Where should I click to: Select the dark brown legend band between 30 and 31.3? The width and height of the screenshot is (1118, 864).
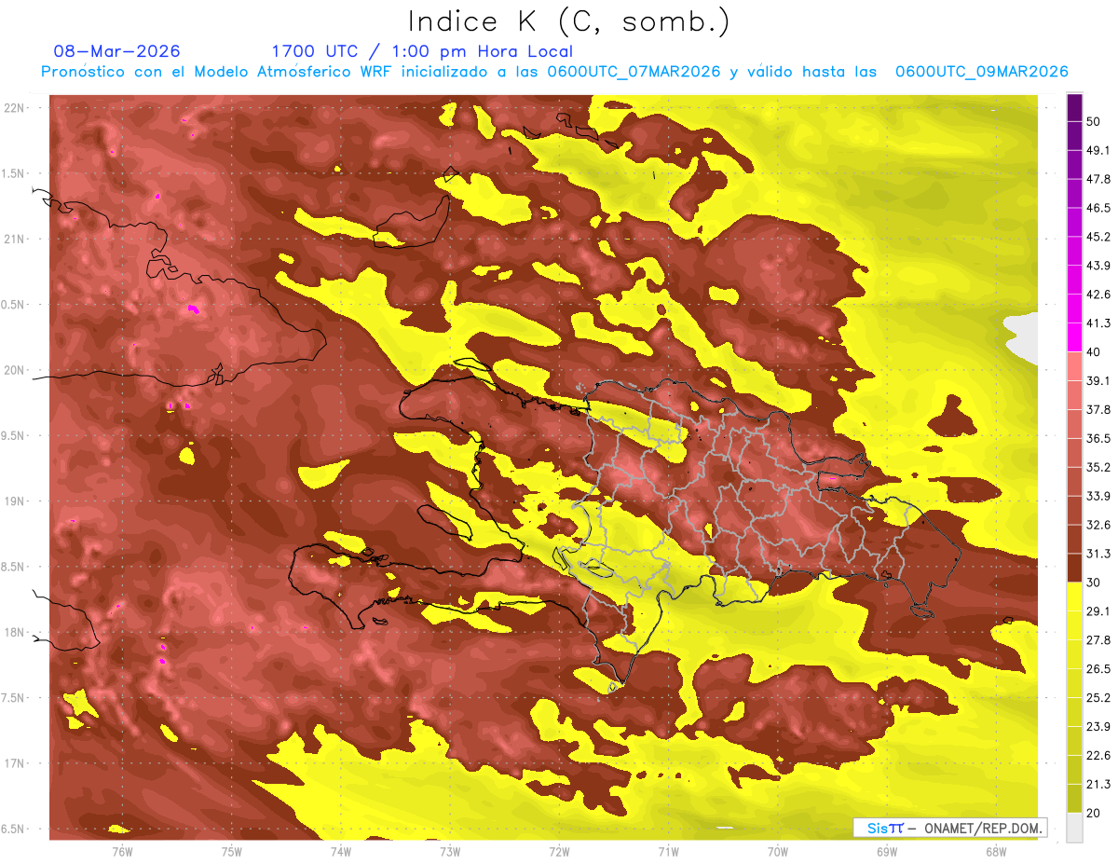tap(1074, 568)
